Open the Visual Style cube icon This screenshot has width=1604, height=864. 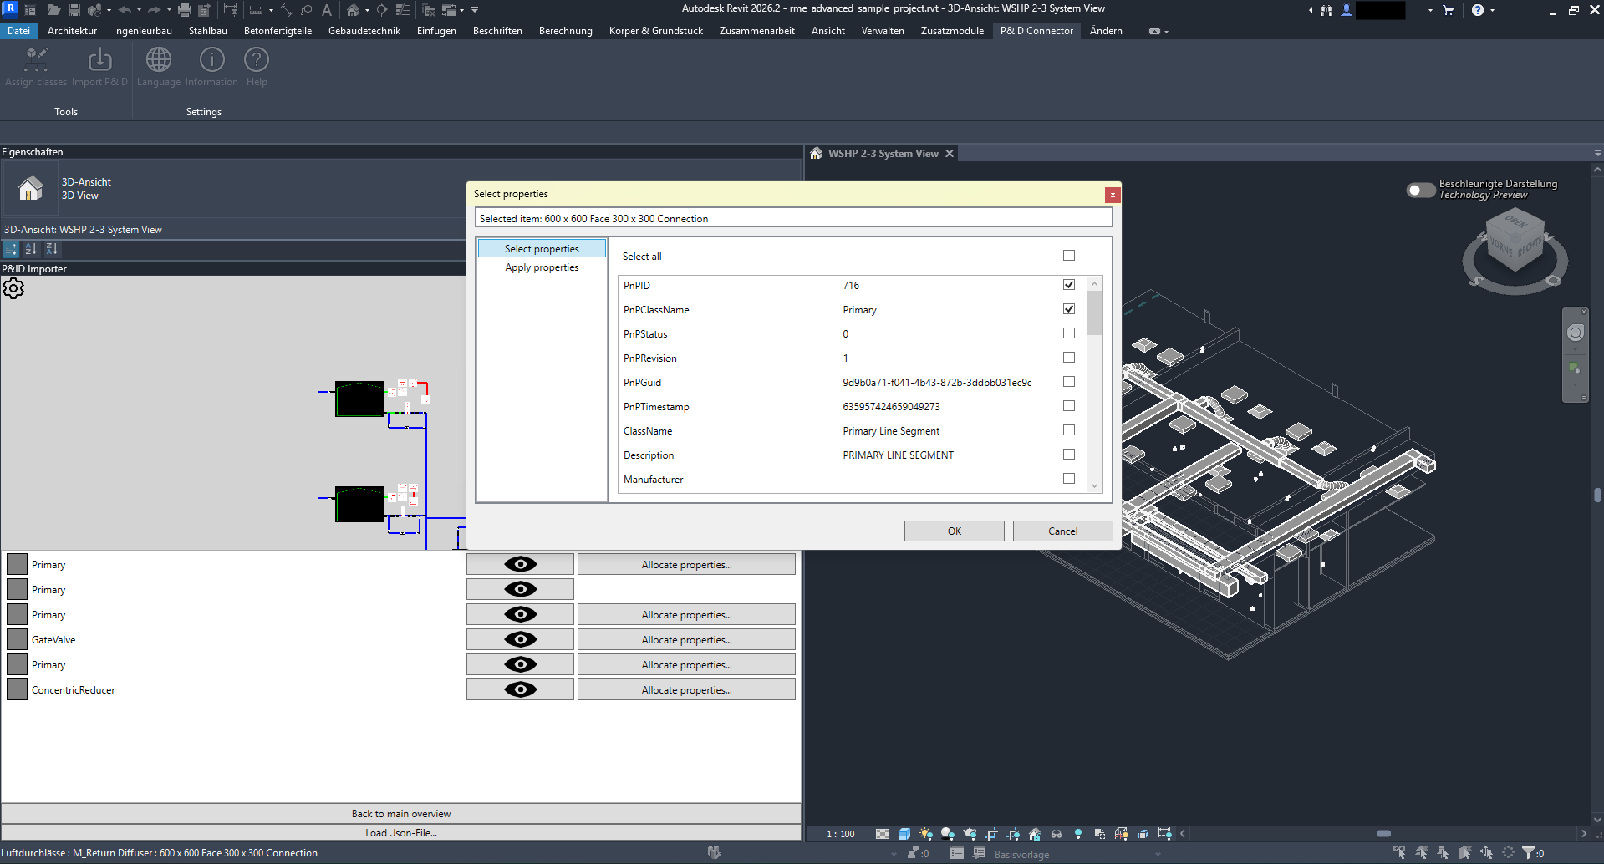pyautogui.click(x=904, y=833)
